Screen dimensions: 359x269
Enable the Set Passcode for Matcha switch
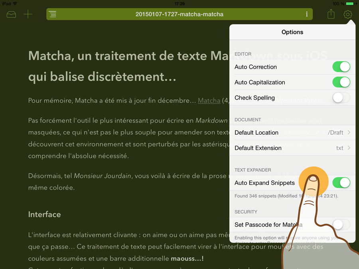click(341, 225)
